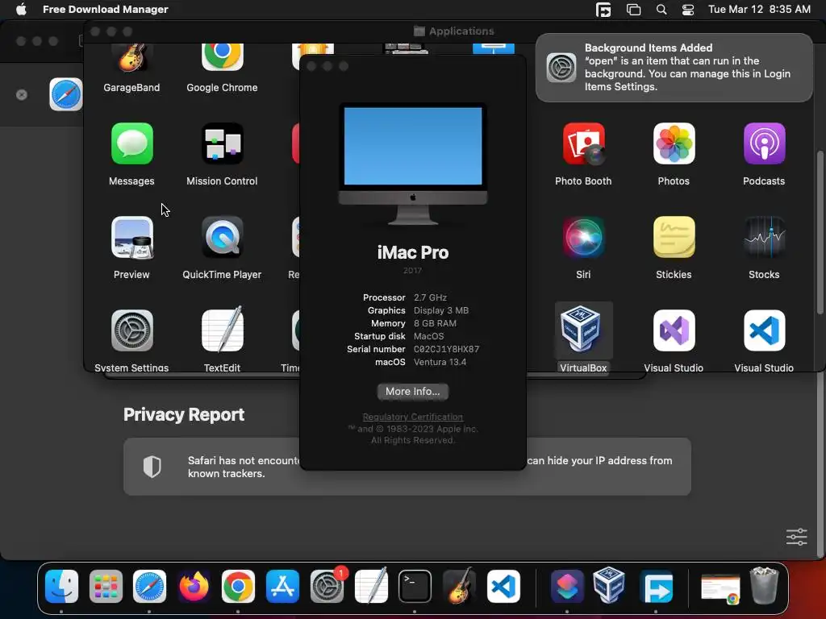The image size is (826, 619).
Task: Click the More Info... button
Action: [x=412, y=391]
